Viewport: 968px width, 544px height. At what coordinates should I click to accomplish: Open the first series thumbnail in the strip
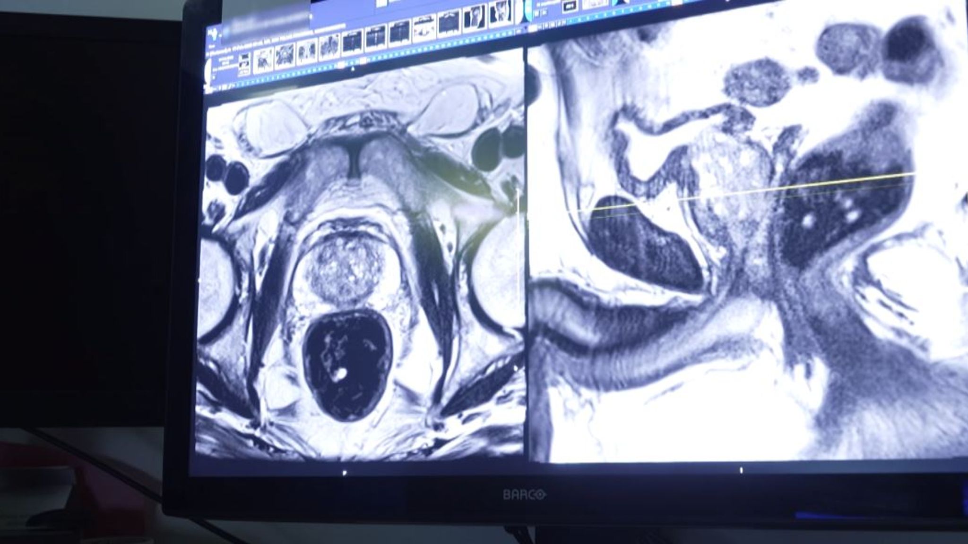(x=264, y=61)
